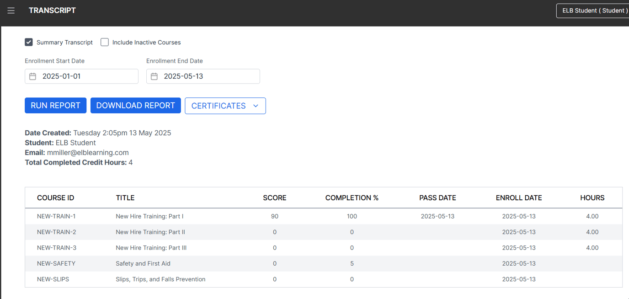Image resolution: width=629 pixels, height=299 pixels.
Task: Click the Enrollment End Date calendar icon
Action: click(154, 76)
